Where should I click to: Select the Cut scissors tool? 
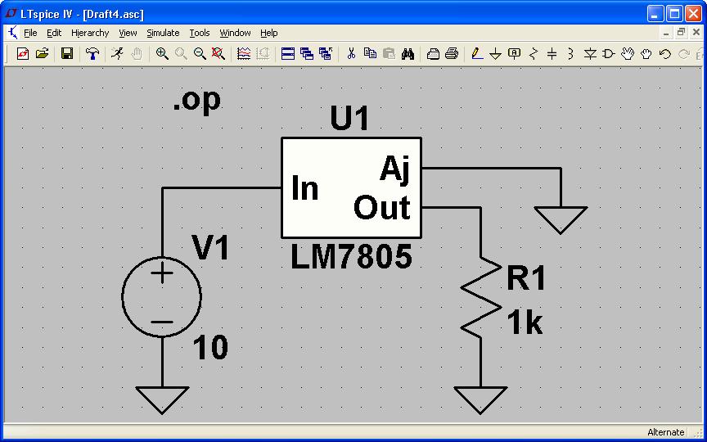(351, 54)
